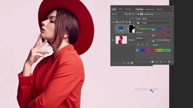193x108 pixels.
Task: Add a layer style with fx button
Action: tap(128, 63)
